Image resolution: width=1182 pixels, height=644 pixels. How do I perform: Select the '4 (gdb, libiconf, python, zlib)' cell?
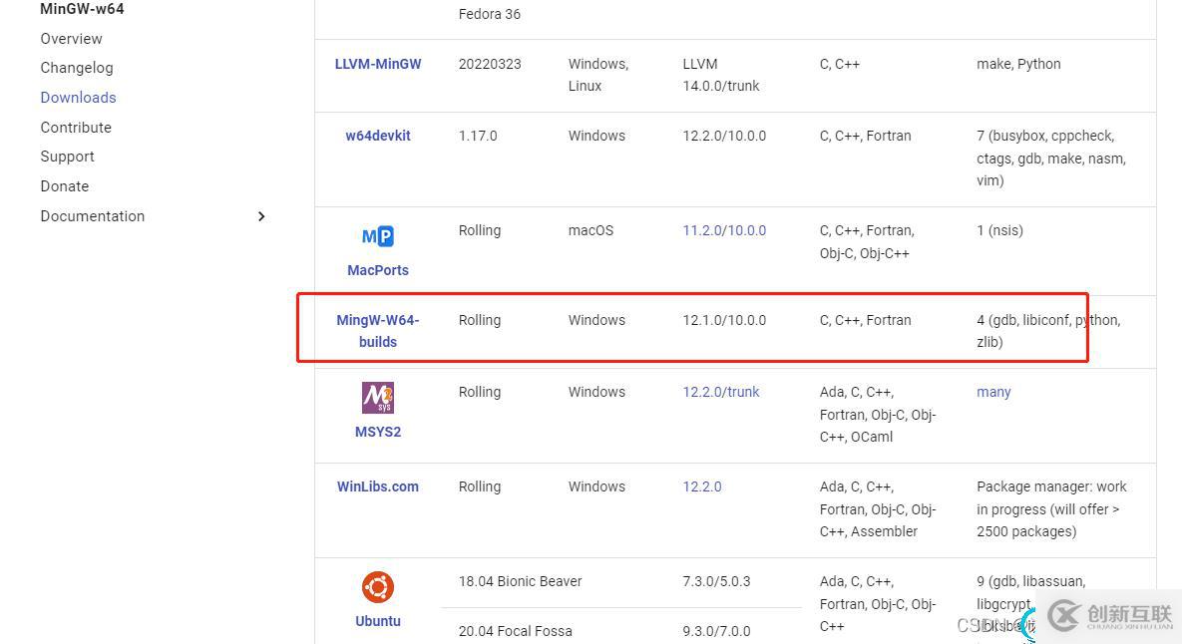coord(1048,331)
